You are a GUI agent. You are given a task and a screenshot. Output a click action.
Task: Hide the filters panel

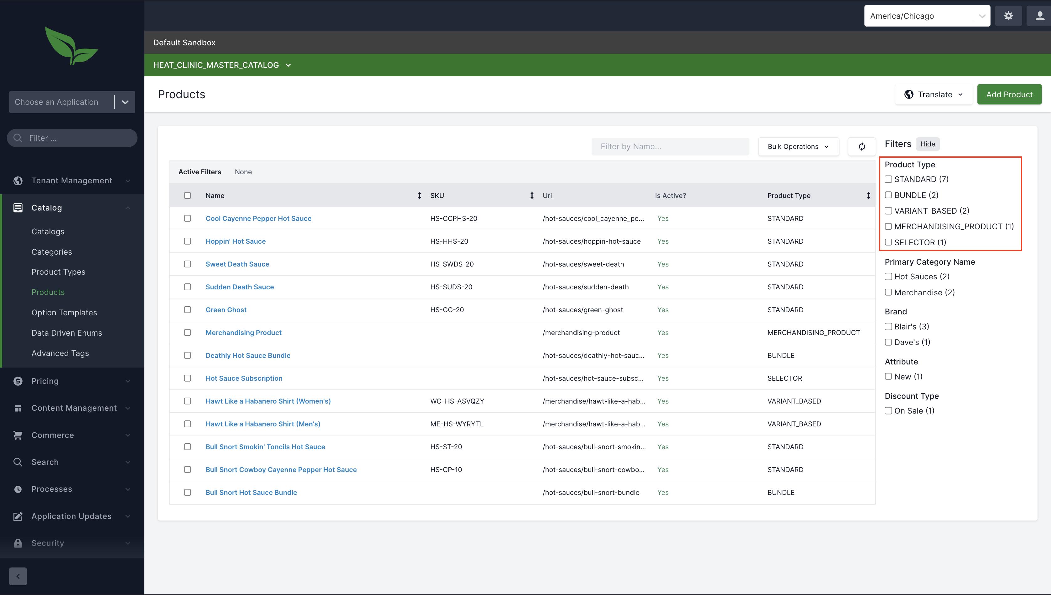tap(928, 144)
